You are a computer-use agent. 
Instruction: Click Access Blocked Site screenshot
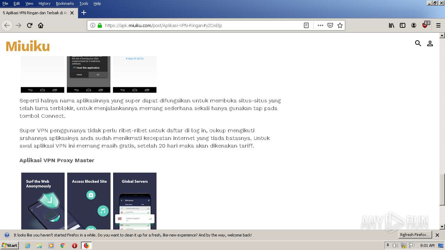[89, 201]
